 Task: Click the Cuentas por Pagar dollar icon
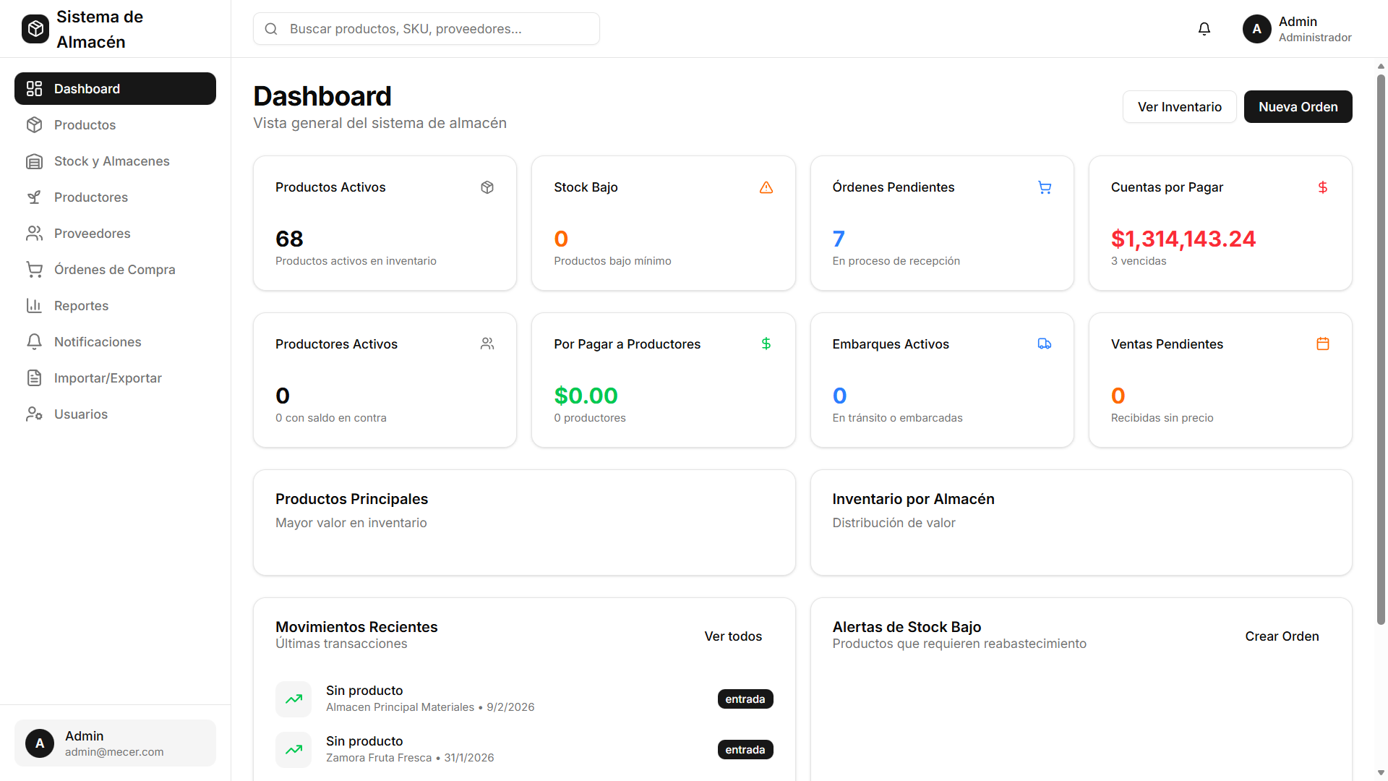[1322, 187]
